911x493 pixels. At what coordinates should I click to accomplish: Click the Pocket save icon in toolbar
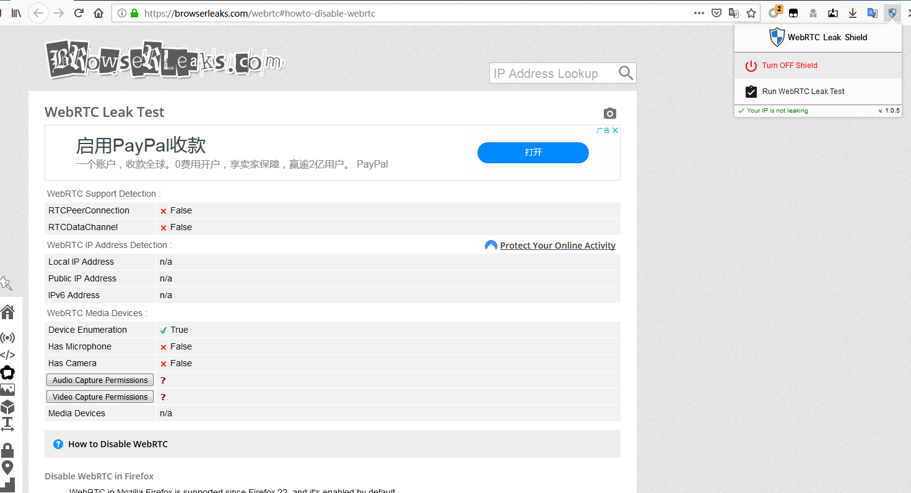(x=715, y=13)
